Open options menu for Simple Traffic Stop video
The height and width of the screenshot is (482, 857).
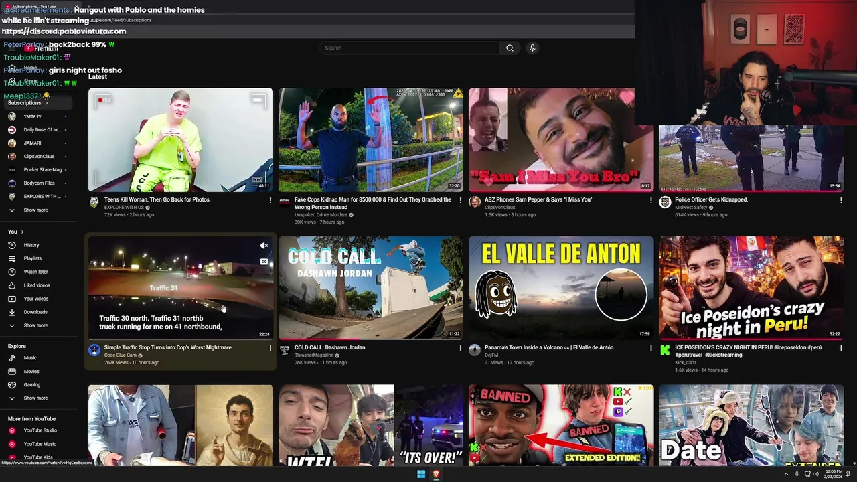270,348
